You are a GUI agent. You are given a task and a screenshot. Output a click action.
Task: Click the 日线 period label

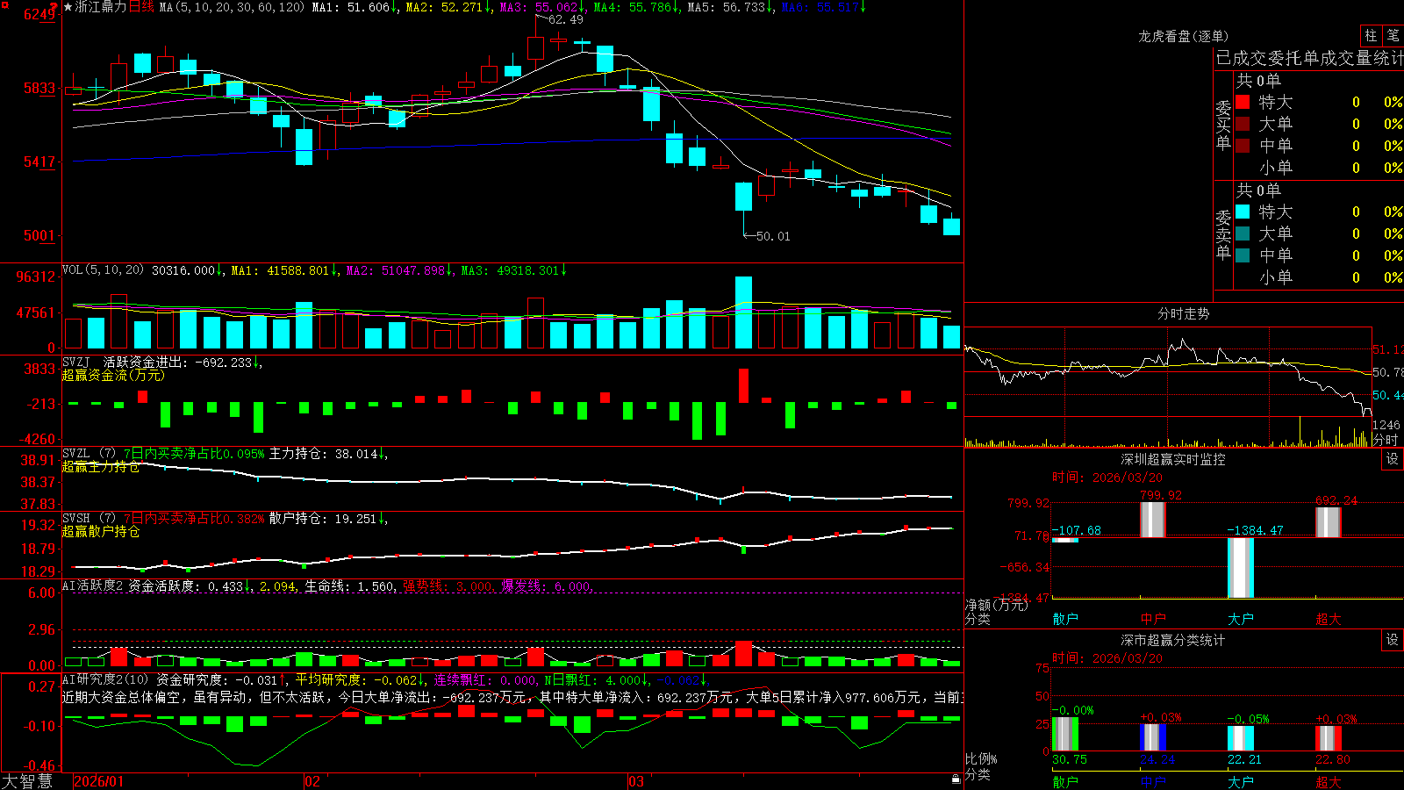click(141, 7)
